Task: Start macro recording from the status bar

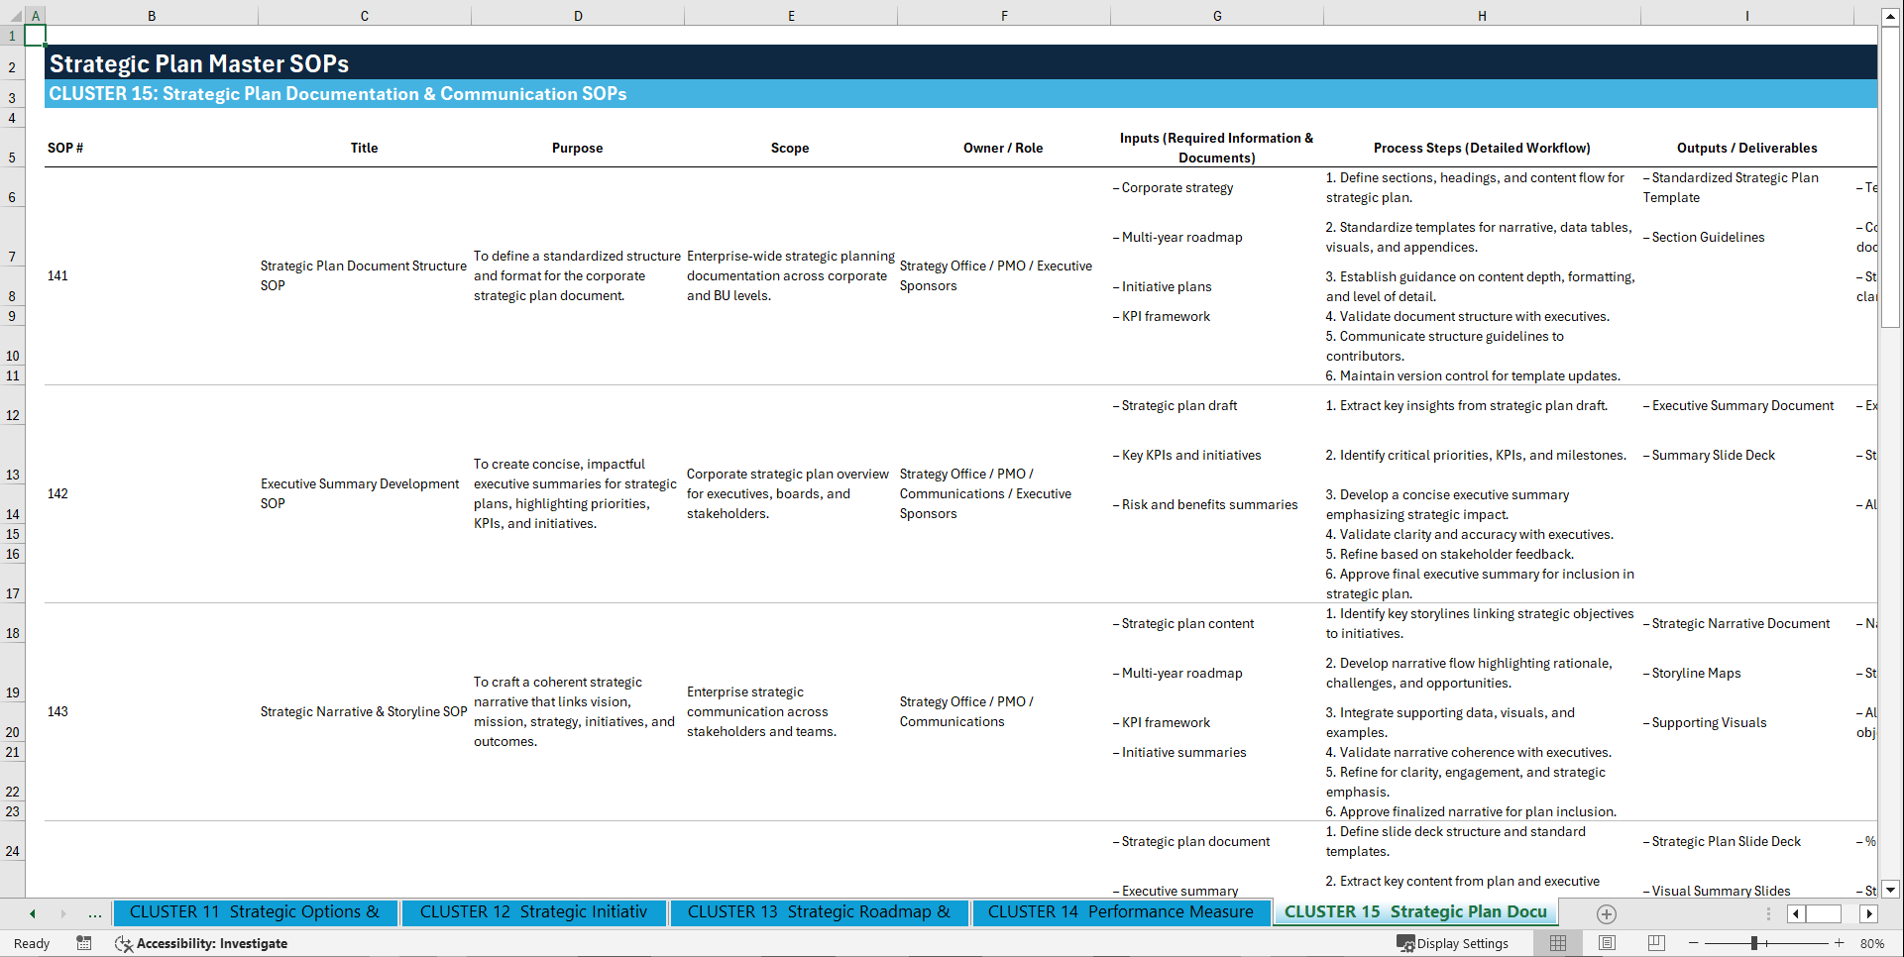Action: click(x=84, y=943)
